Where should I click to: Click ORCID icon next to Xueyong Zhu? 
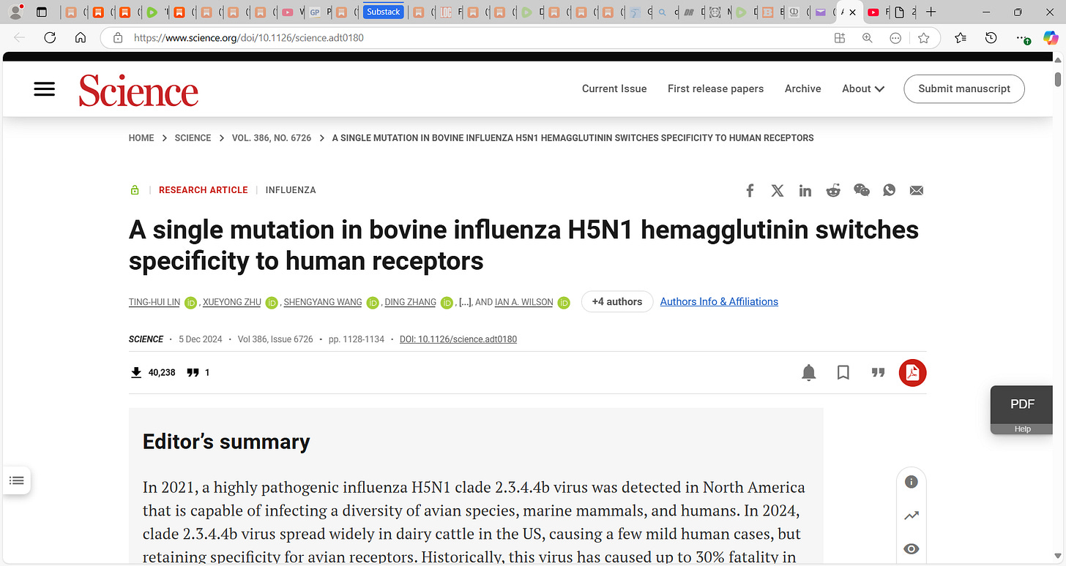[272, 303]
